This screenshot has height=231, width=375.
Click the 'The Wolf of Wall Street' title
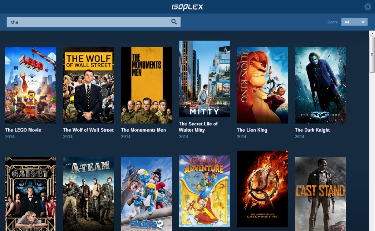click(x=88, y=130)
